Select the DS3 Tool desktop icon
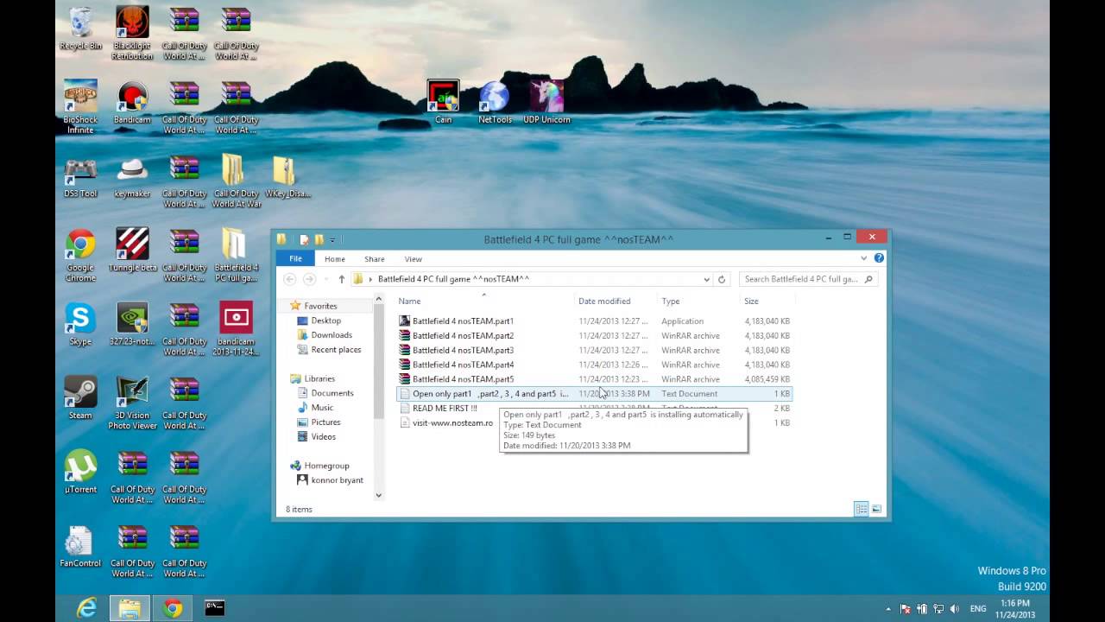 click(80, 176)
